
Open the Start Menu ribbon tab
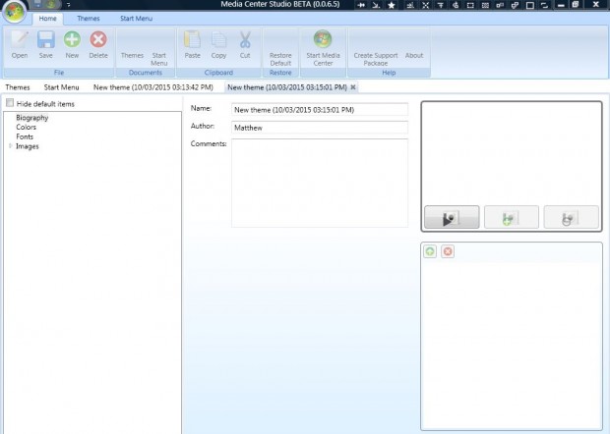coord(136,19)
